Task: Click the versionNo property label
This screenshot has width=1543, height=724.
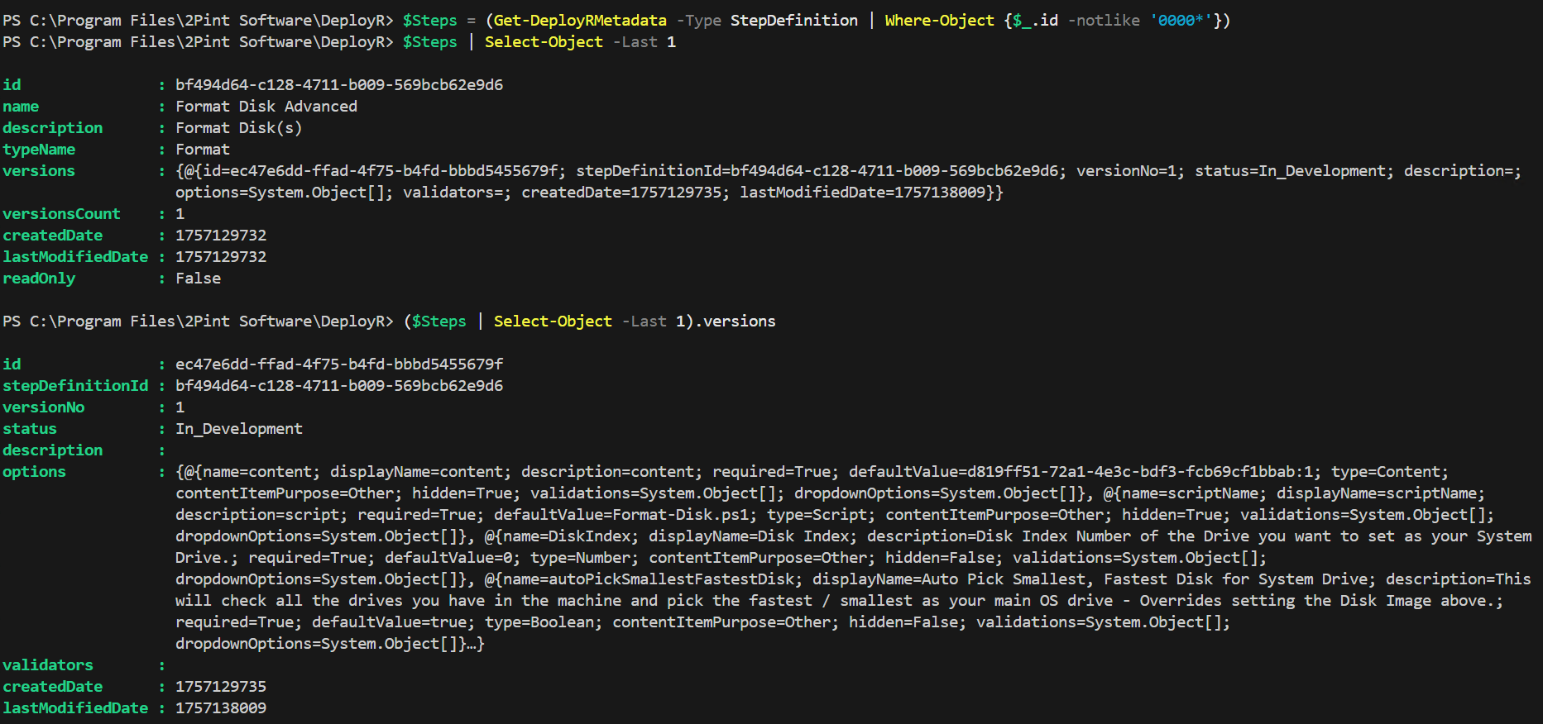Action: [x=43, y=407]
